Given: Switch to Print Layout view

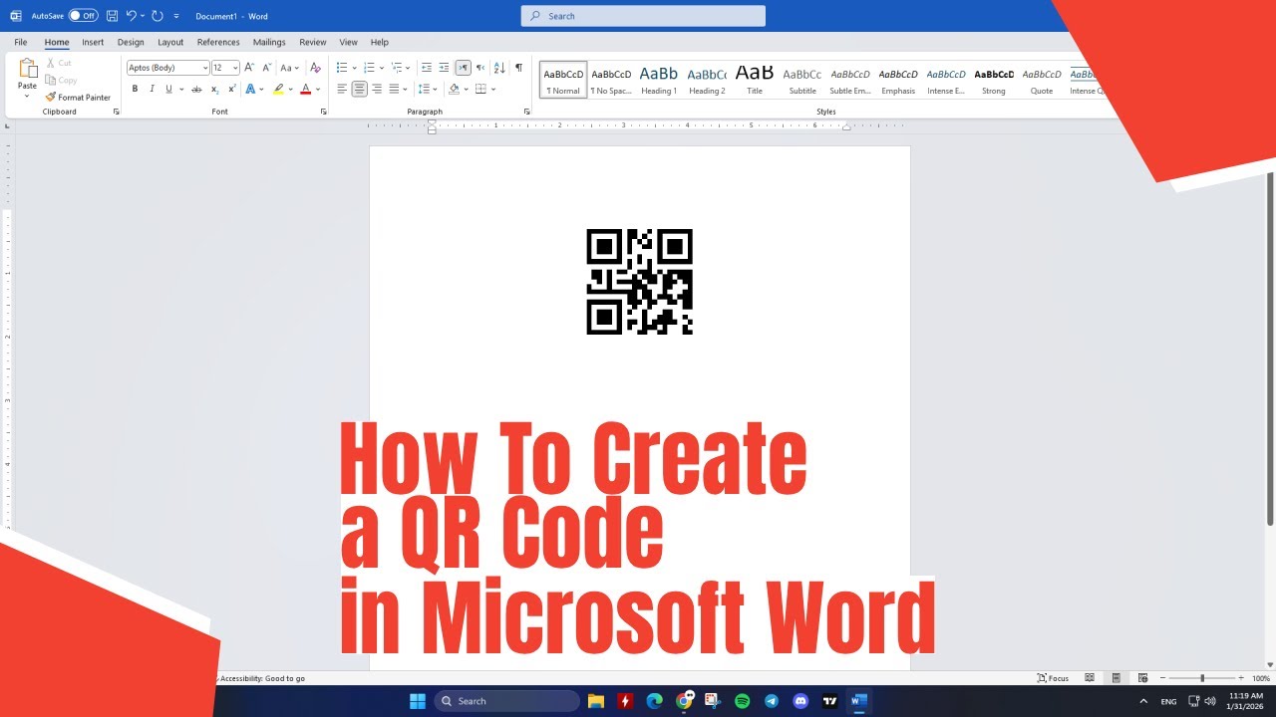Looking at the screenshot, I should (x=1116, y=678).
